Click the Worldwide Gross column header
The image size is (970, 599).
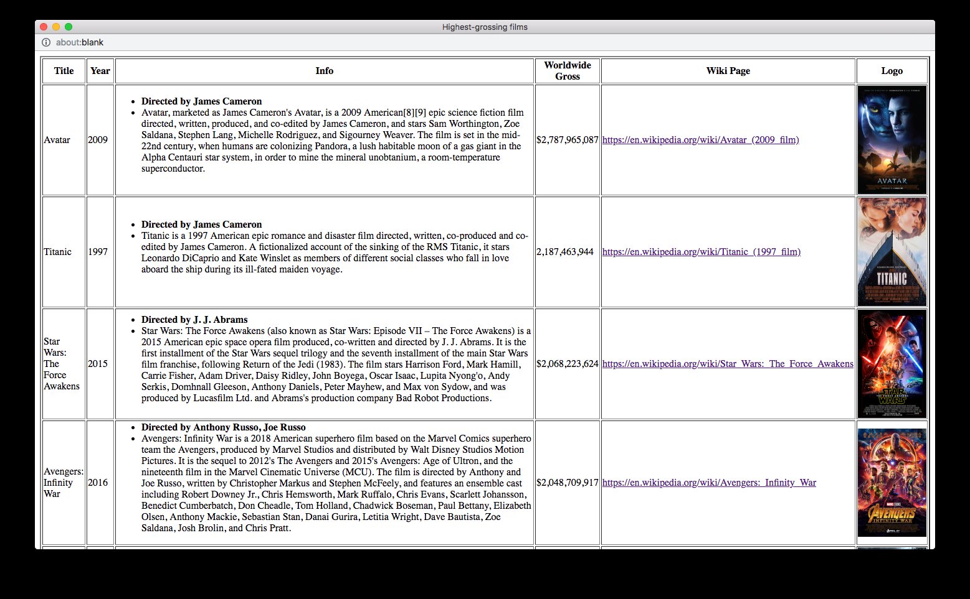click(x=568, y=71)
